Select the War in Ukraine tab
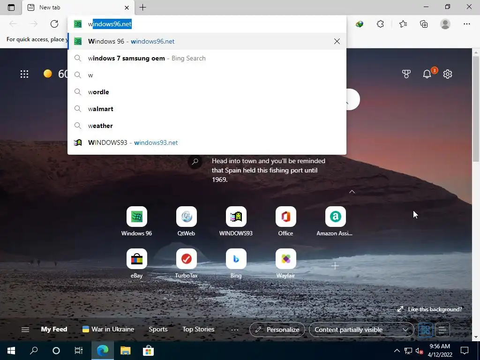 pos(108,330)
